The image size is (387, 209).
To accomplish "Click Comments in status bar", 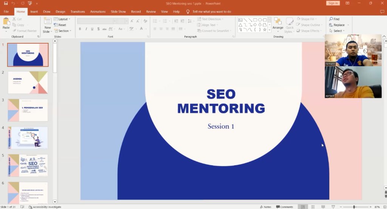I will coord(285,207).
